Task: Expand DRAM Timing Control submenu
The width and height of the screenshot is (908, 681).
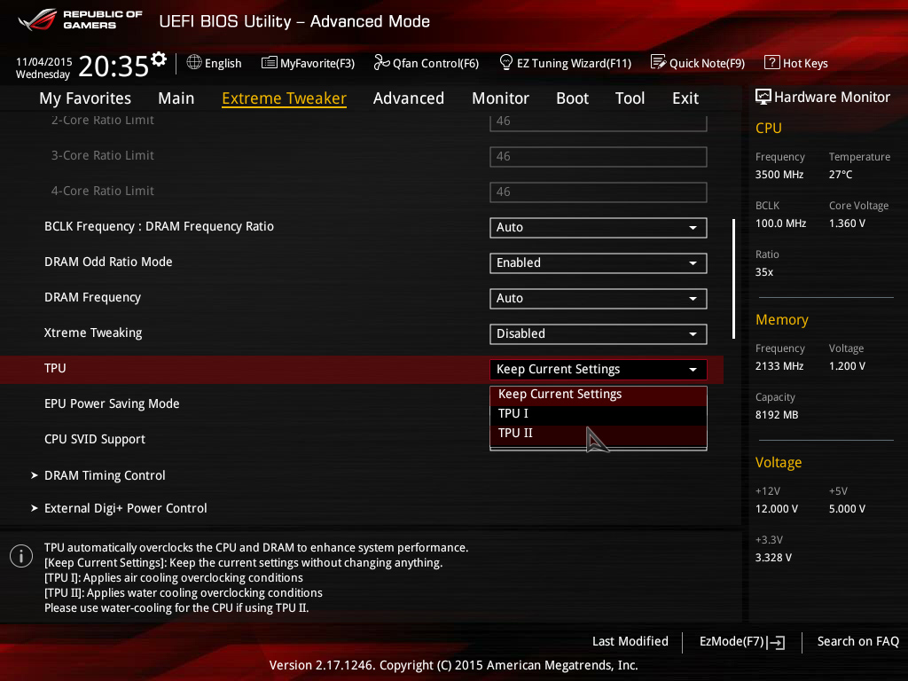Action: [105, 475]
